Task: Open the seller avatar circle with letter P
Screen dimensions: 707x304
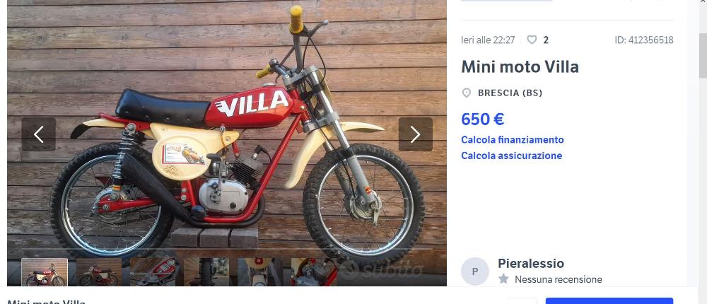Action: pyautogui.click(x=475, y=271)
